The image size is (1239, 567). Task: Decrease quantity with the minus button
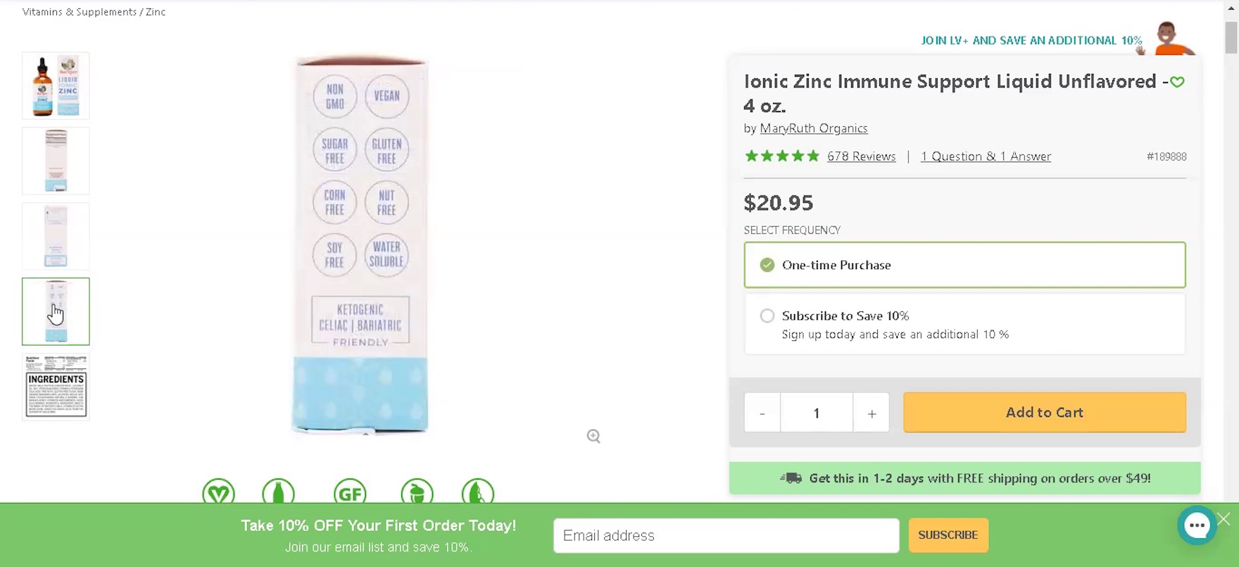(x=762, y=413)
